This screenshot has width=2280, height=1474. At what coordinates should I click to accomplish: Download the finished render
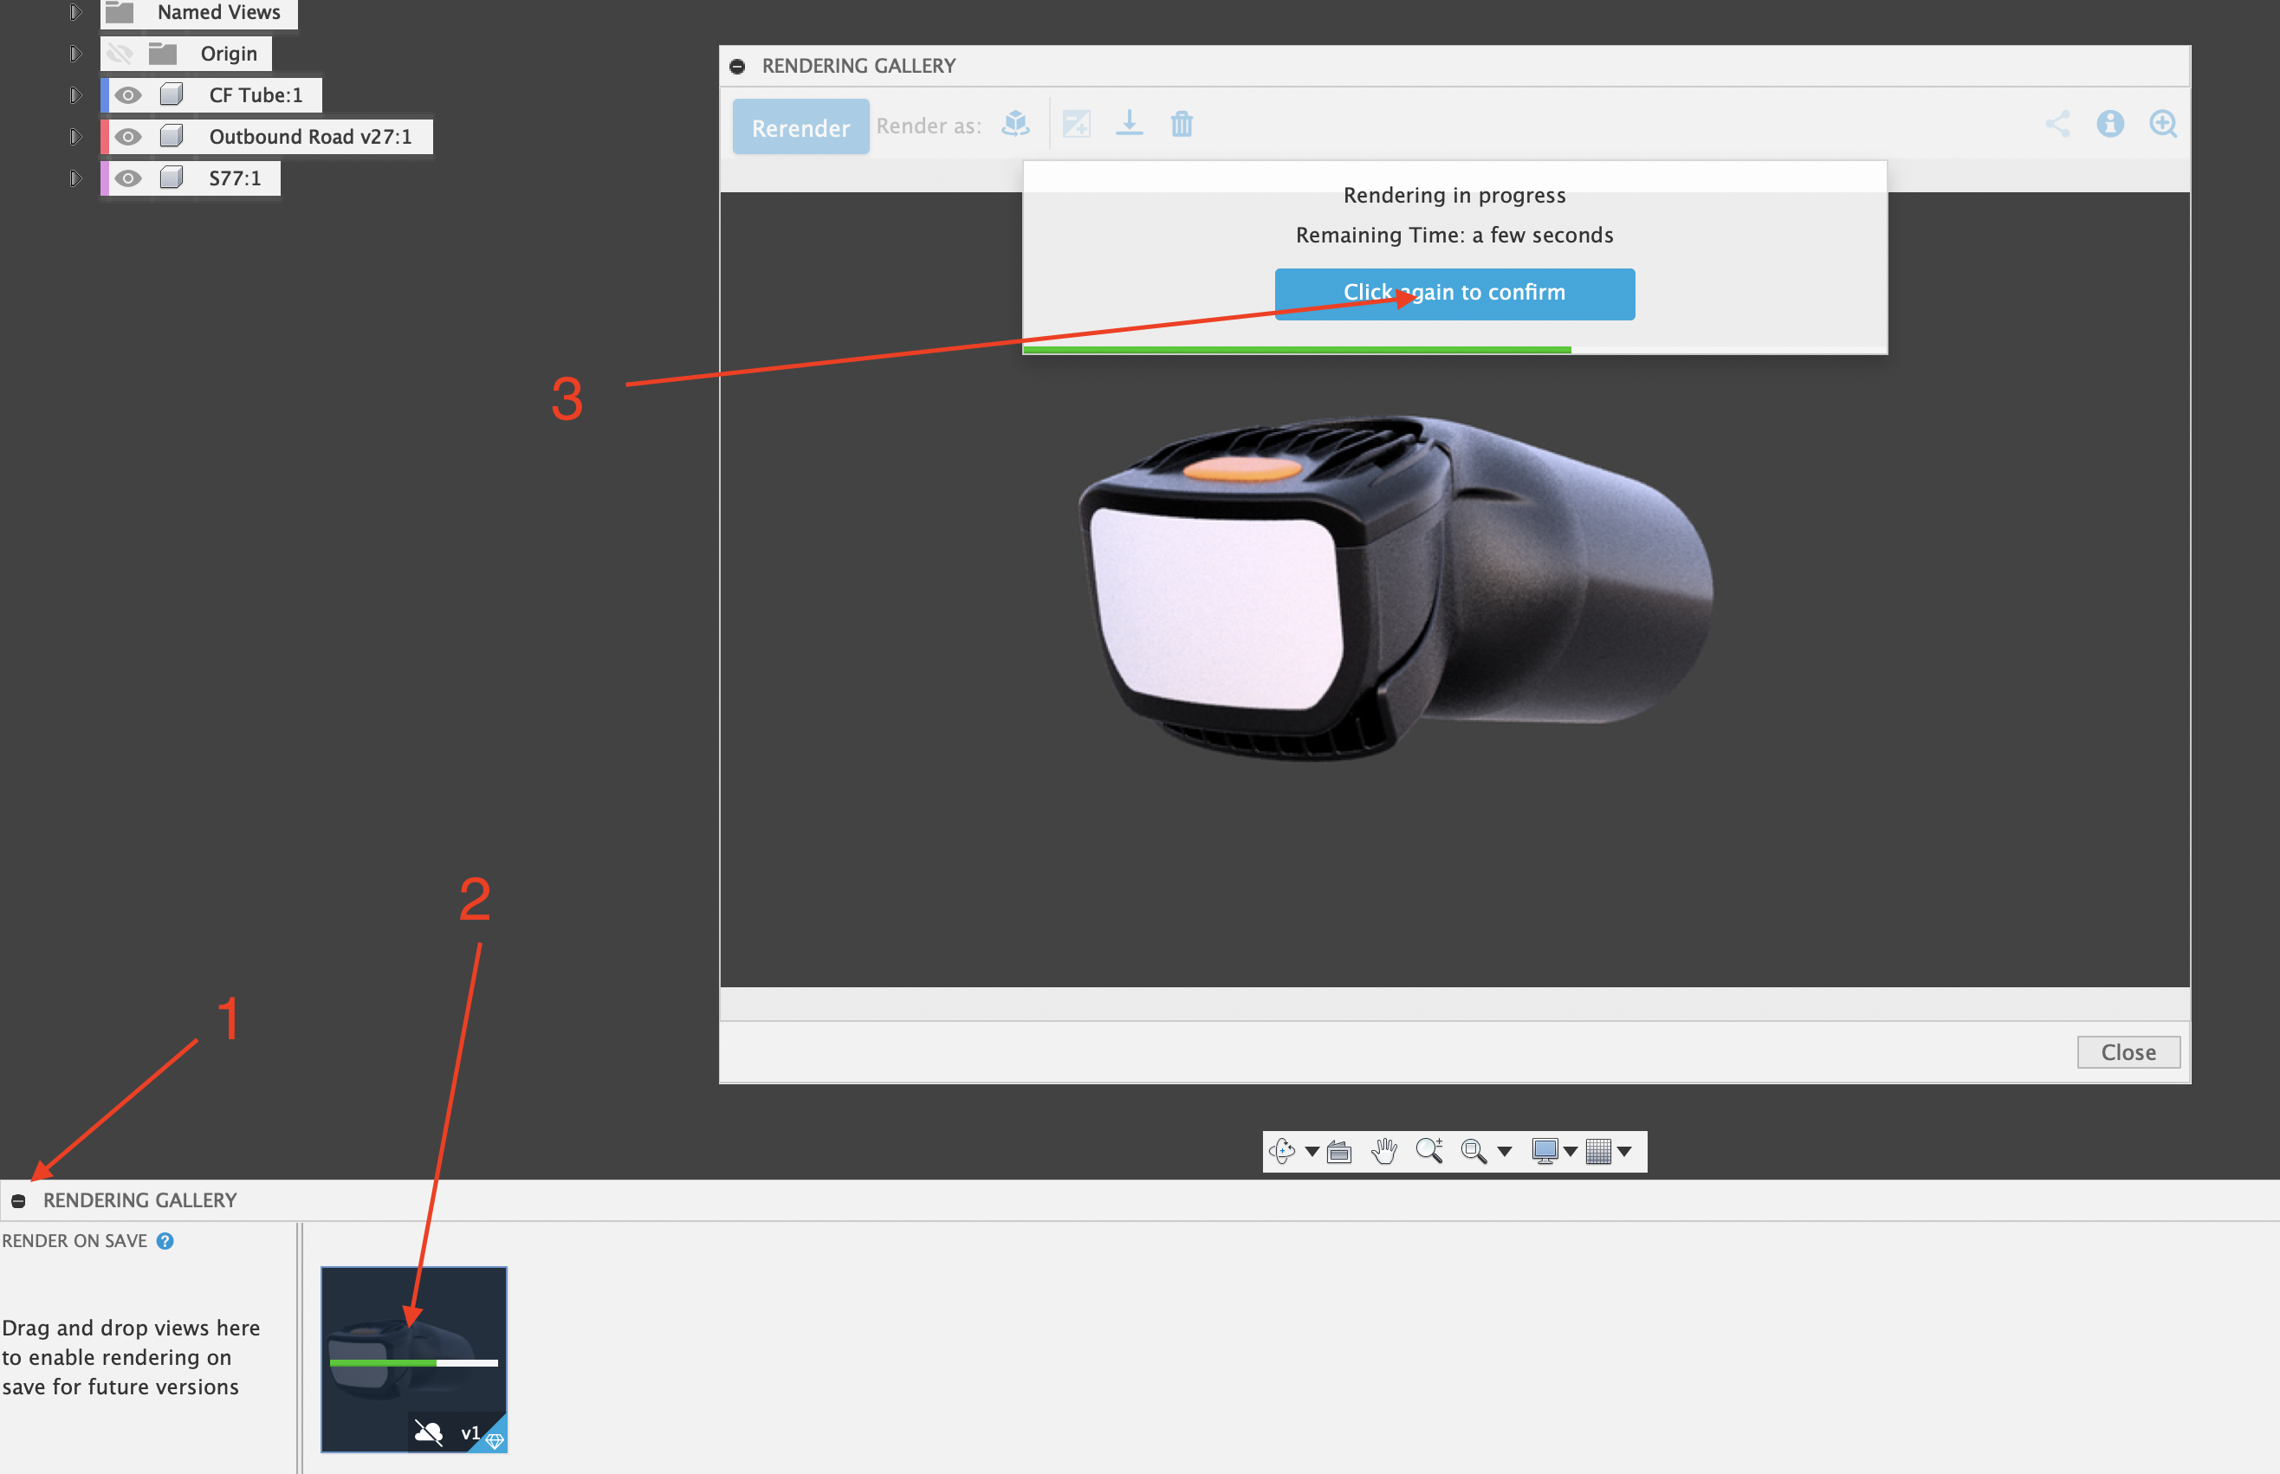(1130, 125)
